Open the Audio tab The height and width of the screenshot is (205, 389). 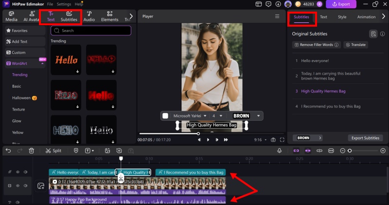click(89, 16)
